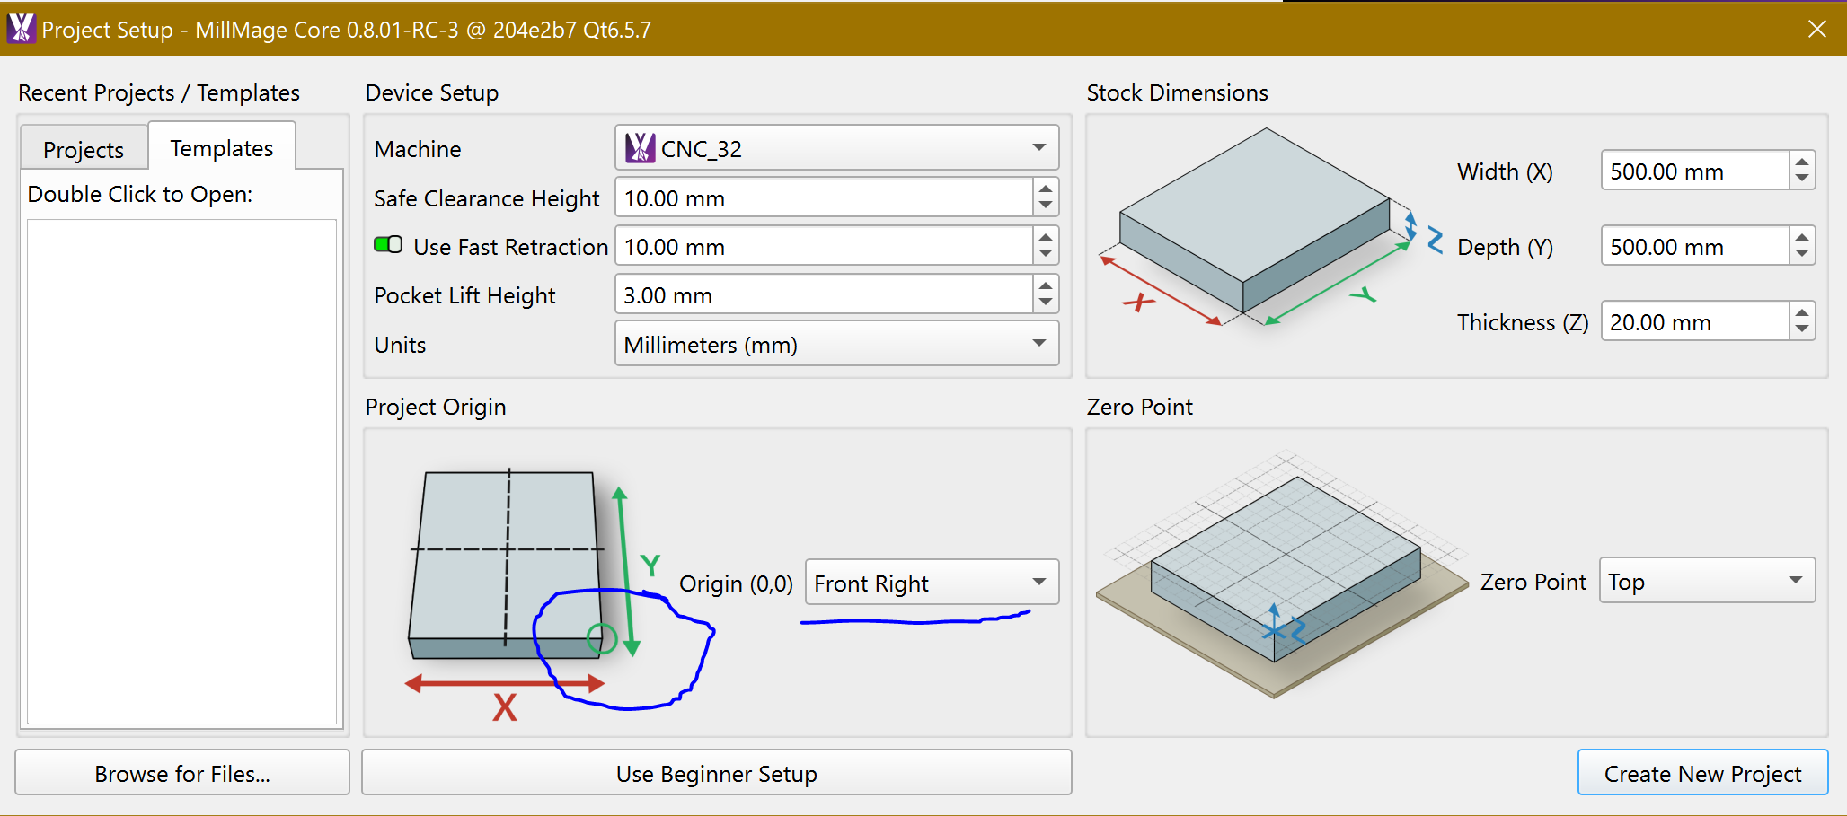1847x816 pixels.
Task: Increase Width (X) with up spinner arrow
Action: pos(1801,162)
